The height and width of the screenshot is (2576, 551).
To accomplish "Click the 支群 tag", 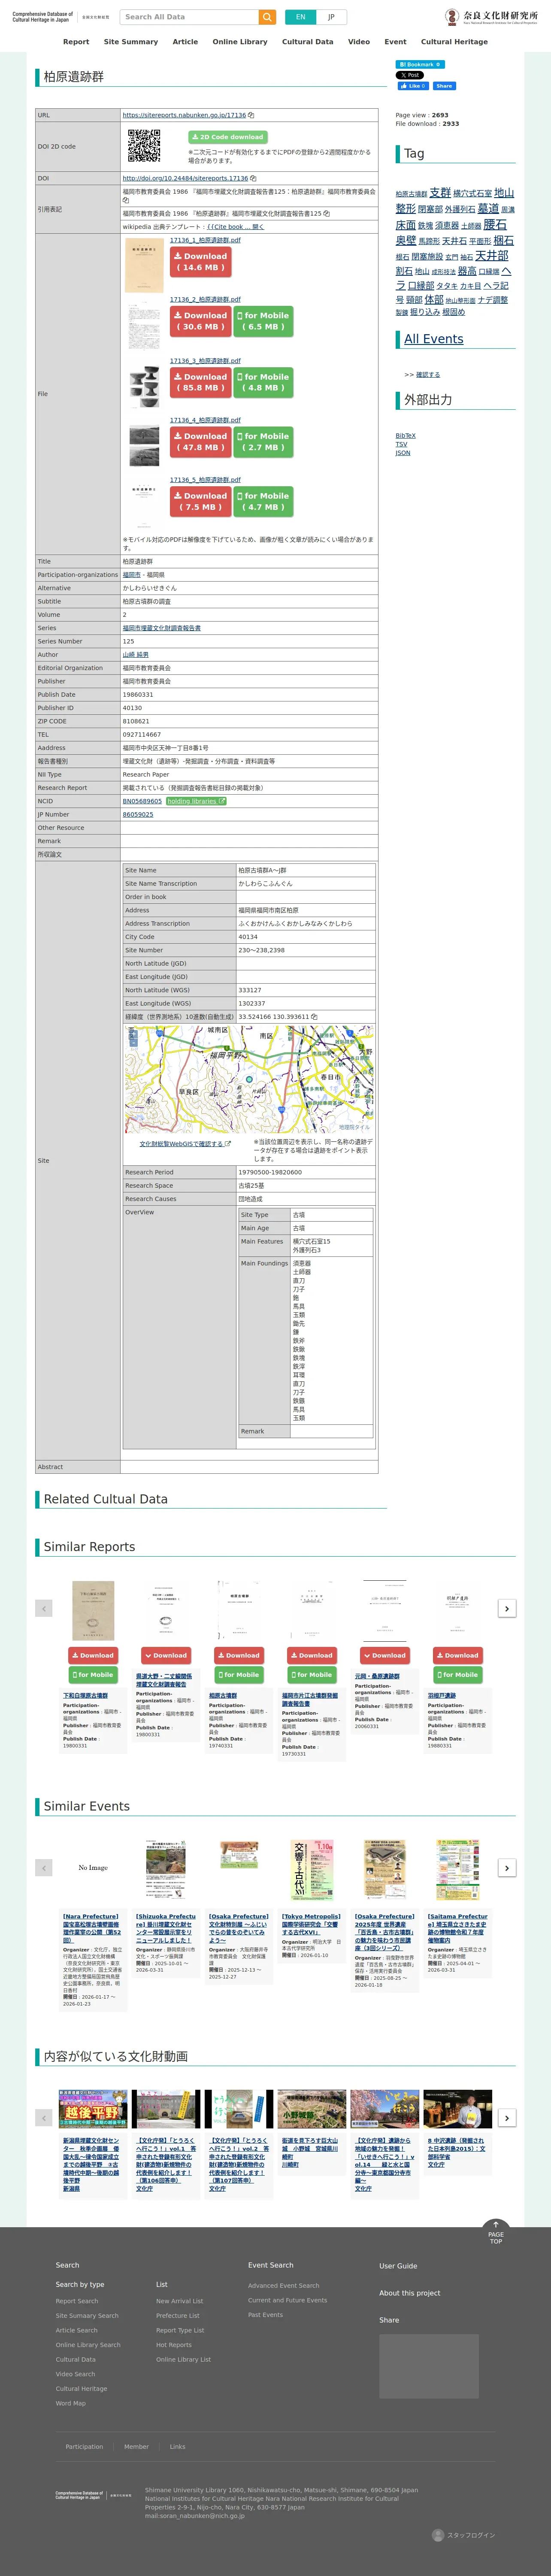I will pyautogui.click(x=440, y=193).
